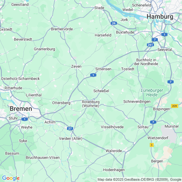
Task: Click the Bremervörde town label
Action: (62, 29)
